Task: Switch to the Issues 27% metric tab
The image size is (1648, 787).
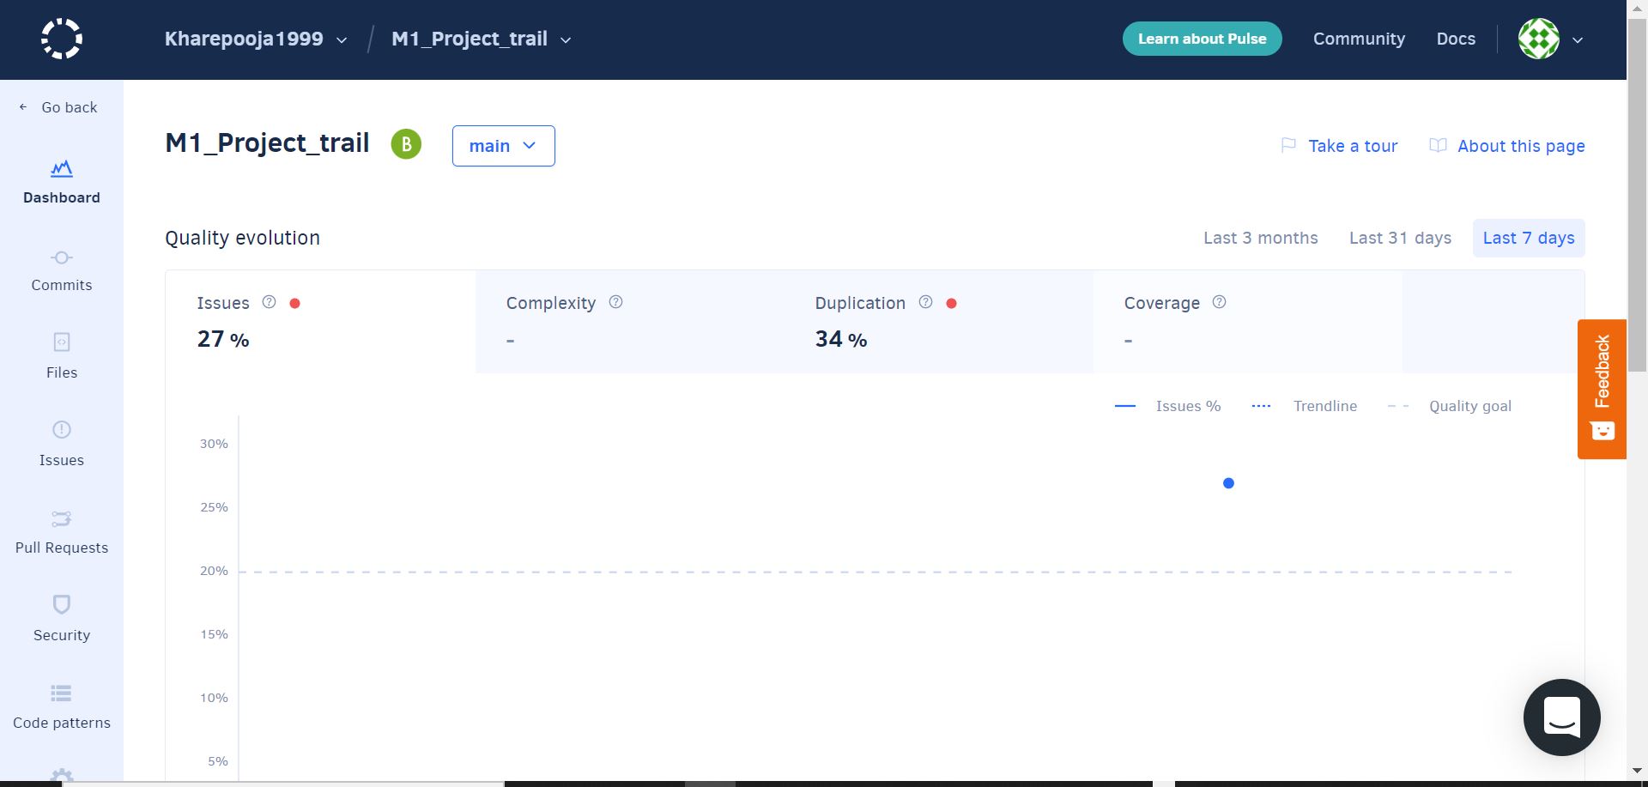Action: pyautogui.click(x=320, y=322)
